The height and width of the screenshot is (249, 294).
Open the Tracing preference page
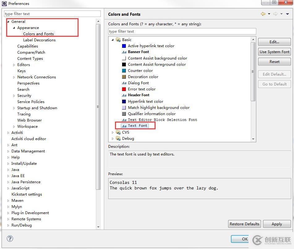click(24, 114)
